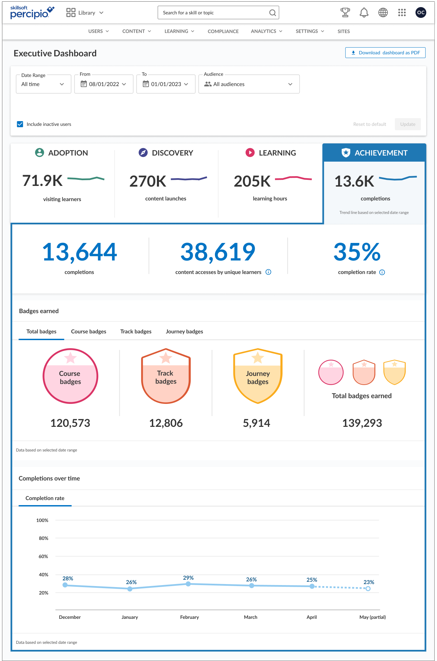Click the audience people icon
This screenshot has width=437, height=661.
tap(208, 84)
